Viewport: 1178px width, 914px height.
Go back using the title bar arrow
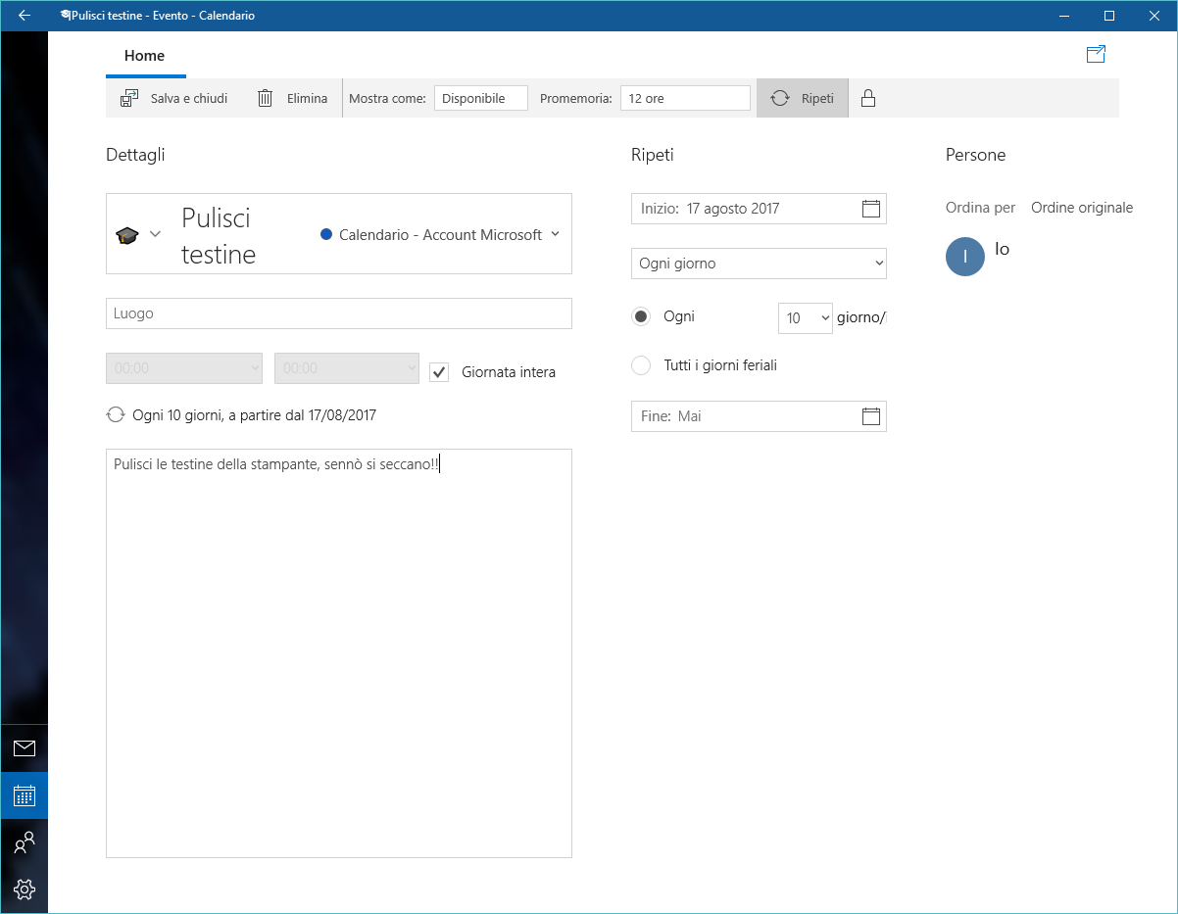pos(24,16)
